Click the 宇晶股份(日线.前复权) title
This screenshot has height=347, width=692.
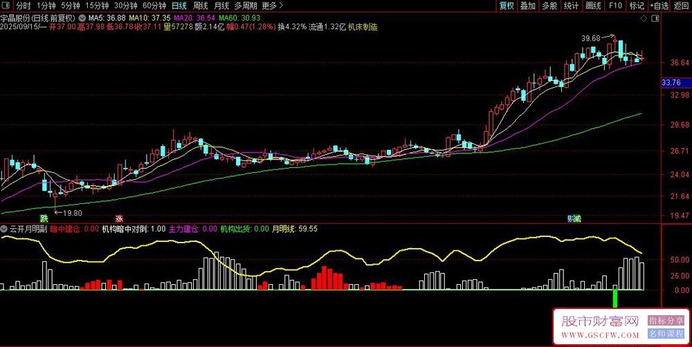(x=38, y=19)
